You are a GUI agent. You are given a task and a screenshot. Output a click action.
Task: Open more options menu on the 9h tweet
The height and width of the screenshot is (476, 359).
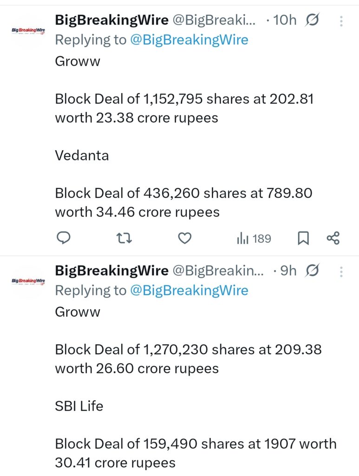coord(341,271)
